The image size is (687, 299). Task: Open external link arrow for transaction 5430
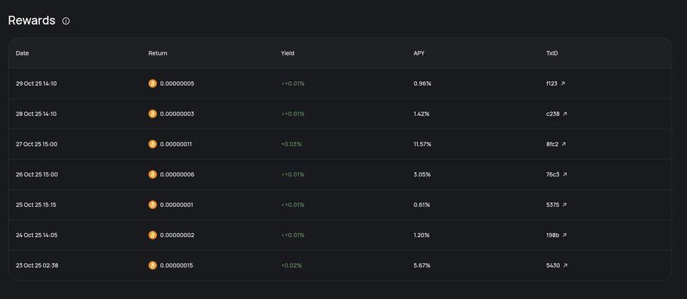pyautogui.click(x=565, y=265)
